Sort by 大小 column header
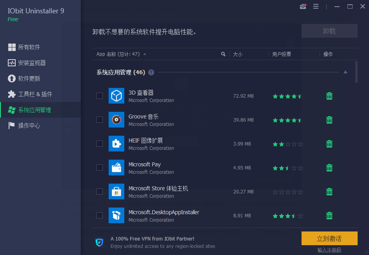This screenshot has height=255, width=369. click(x=238, y=55)
